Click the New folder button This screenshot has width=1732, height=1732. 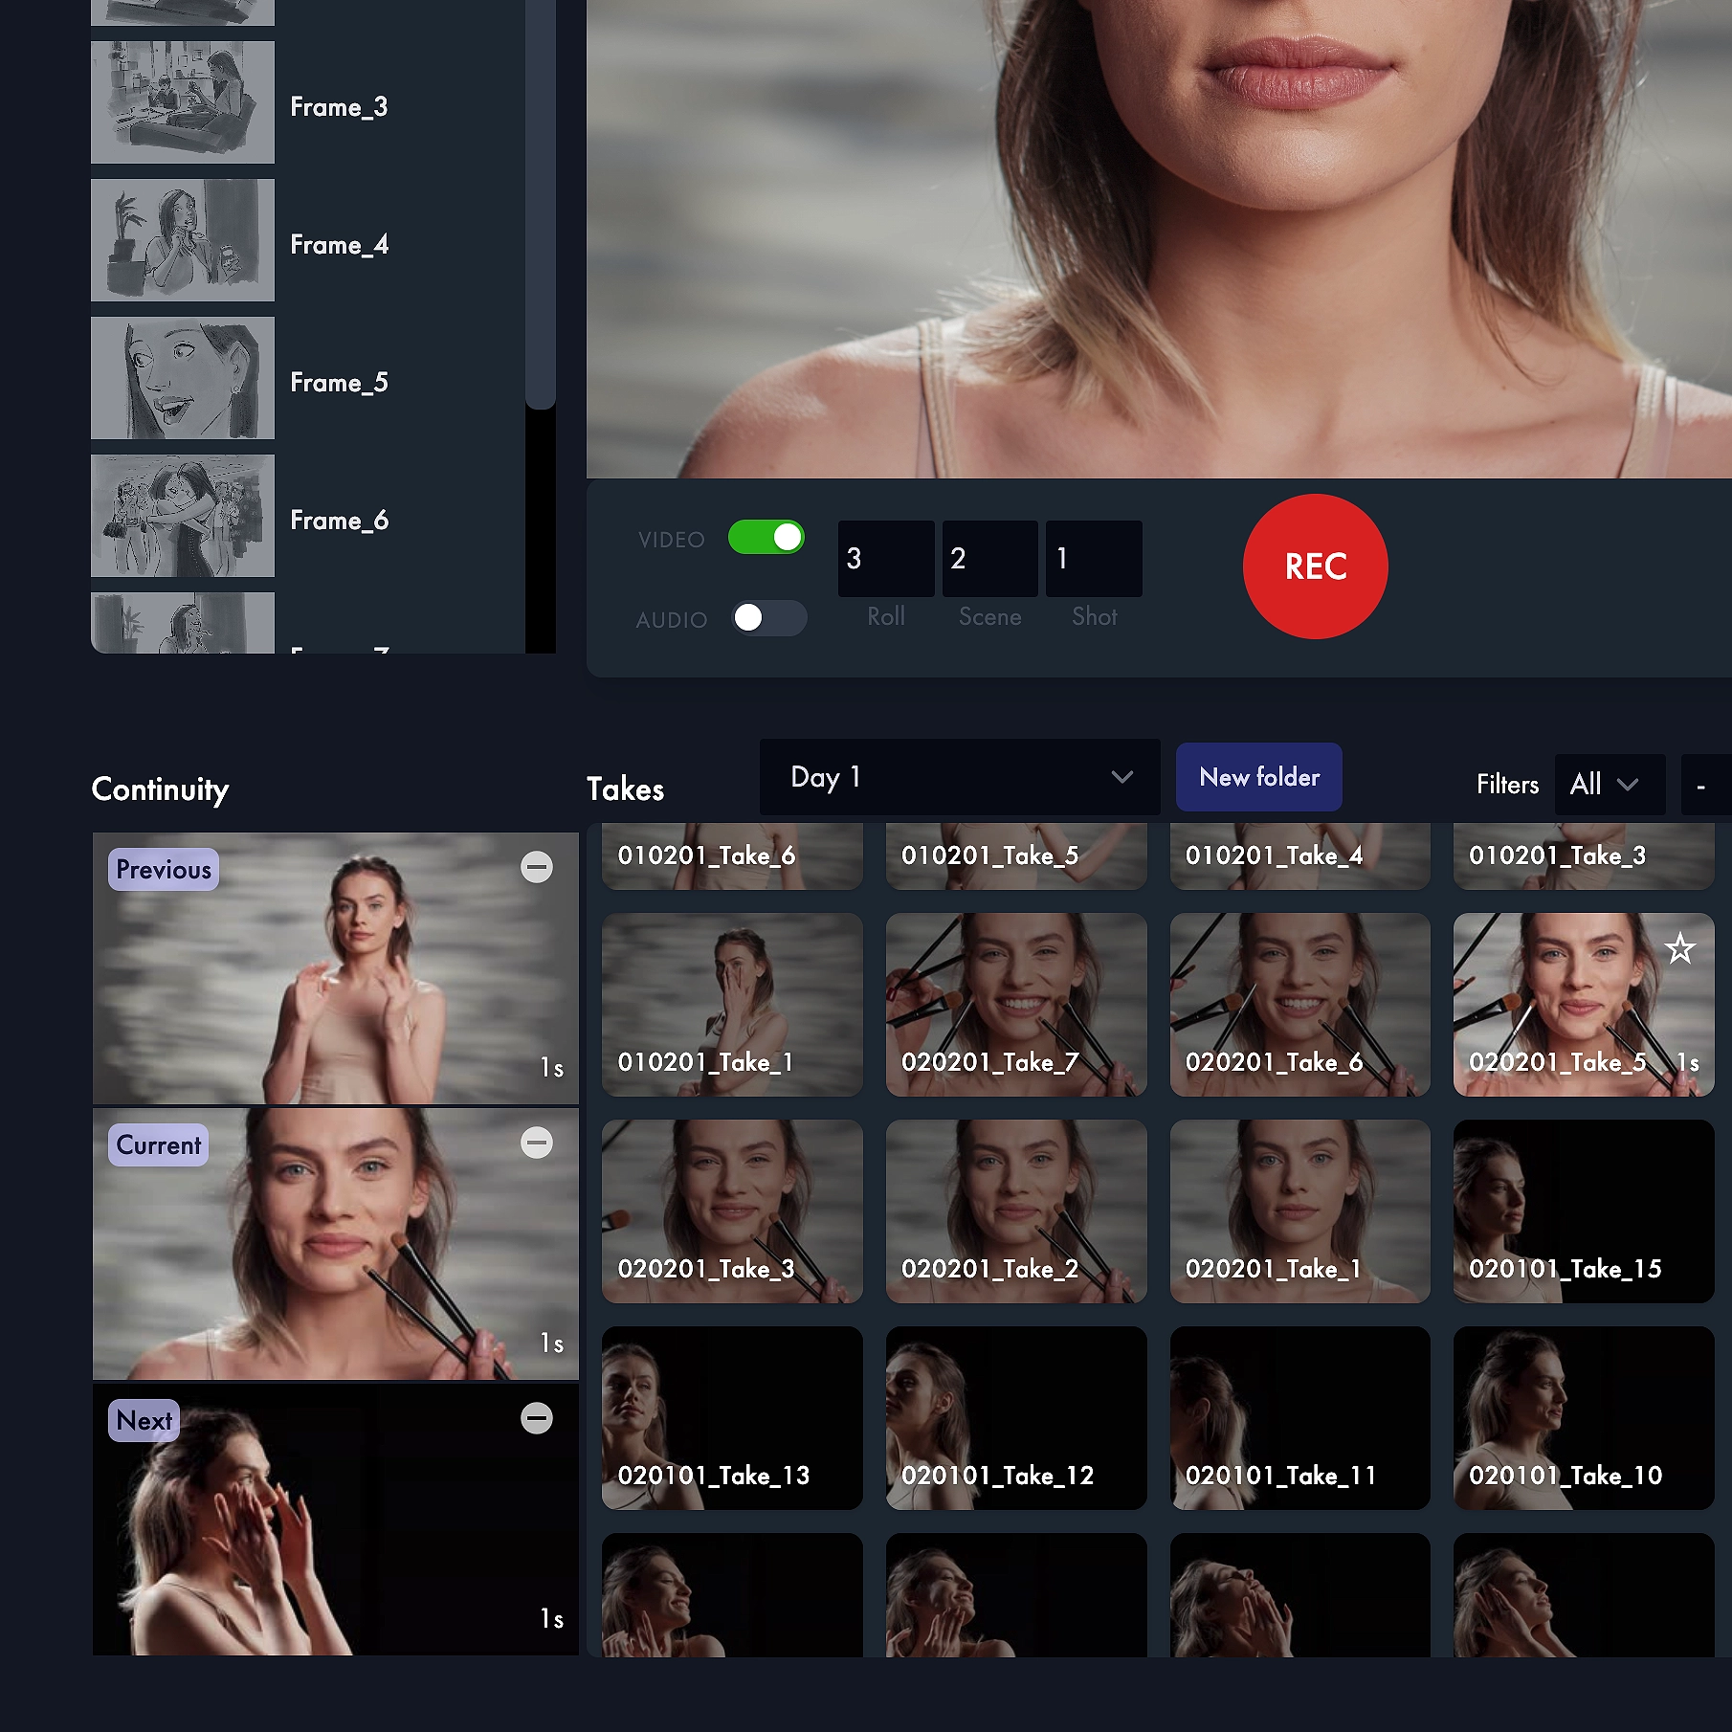(1258, 777)
